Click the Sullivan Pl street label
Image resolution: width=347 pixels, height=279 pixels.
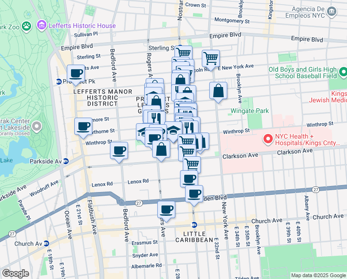pos(86,34)
